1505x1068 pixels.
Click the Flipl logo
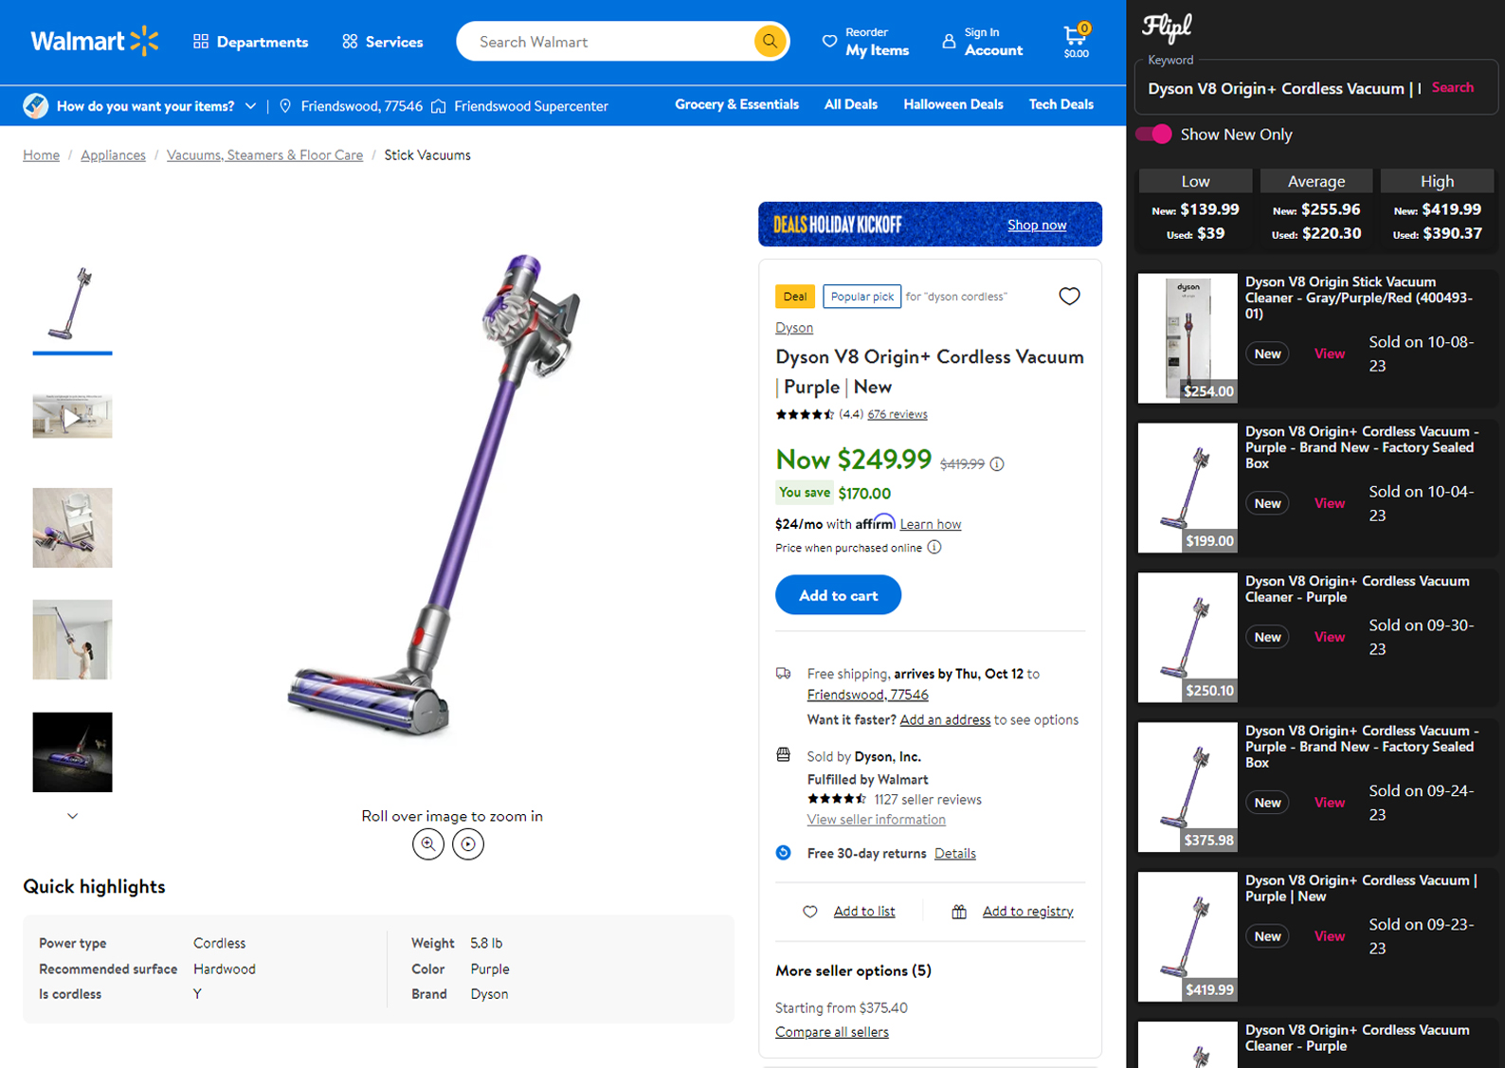coord(1167,27)
